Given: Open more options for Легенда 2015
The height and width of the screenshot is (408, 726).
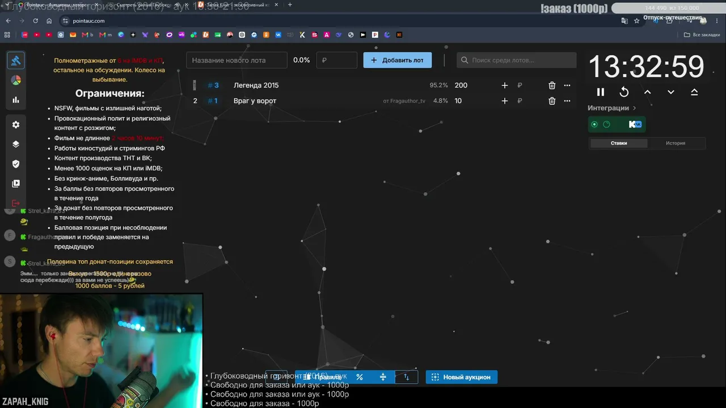Looking at the screenshot, I should pyautogui.click(x=567, y=86).
